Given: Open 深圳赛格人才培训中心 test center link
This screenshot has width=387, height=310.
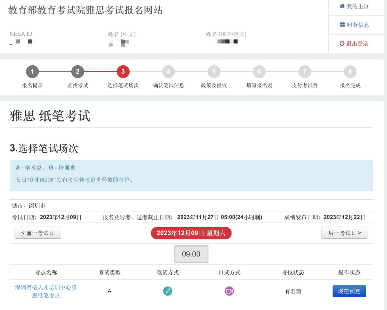Looking at the screenshot, I should [x=46, y=291].
